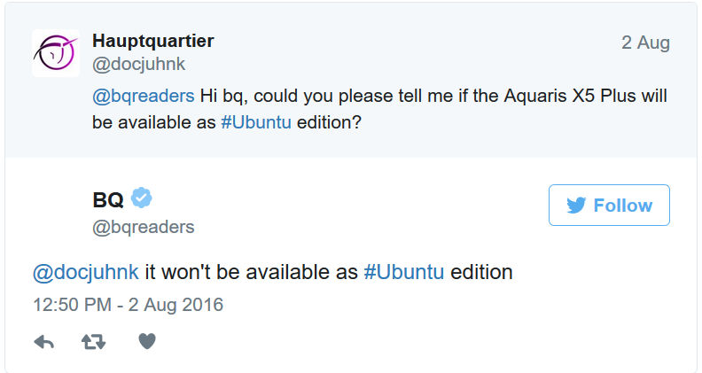Viewport: 702px width, 373px height.
Task: Open the @docjuhnk handle under Hauptquartier
Action: [x=138, y=64]
